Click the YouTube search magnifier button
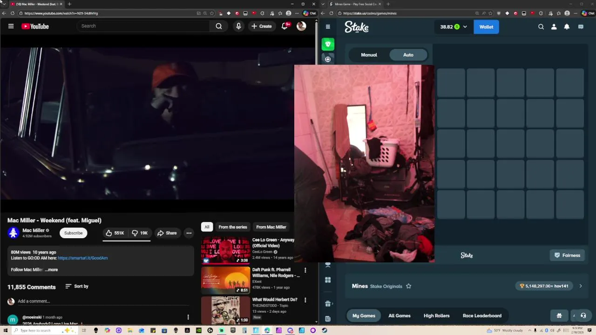This screenshot has height=335, width=596. (x=219, y=26)
